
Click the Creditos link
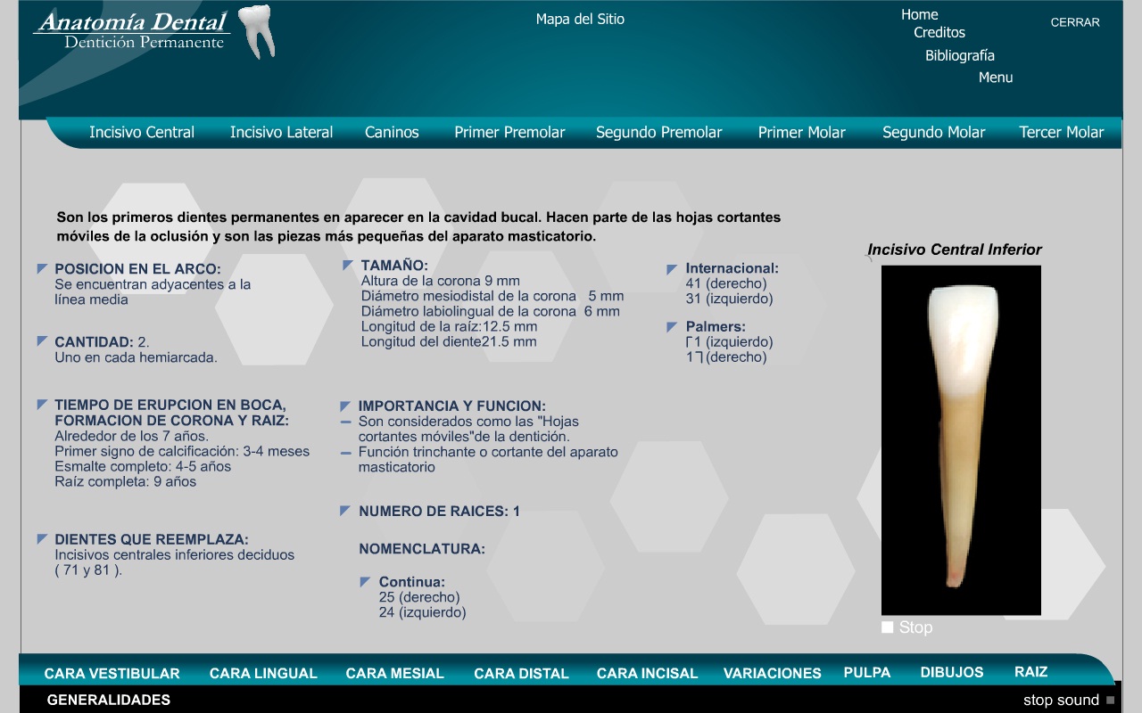pyautogui.click(x=938, y=32)
